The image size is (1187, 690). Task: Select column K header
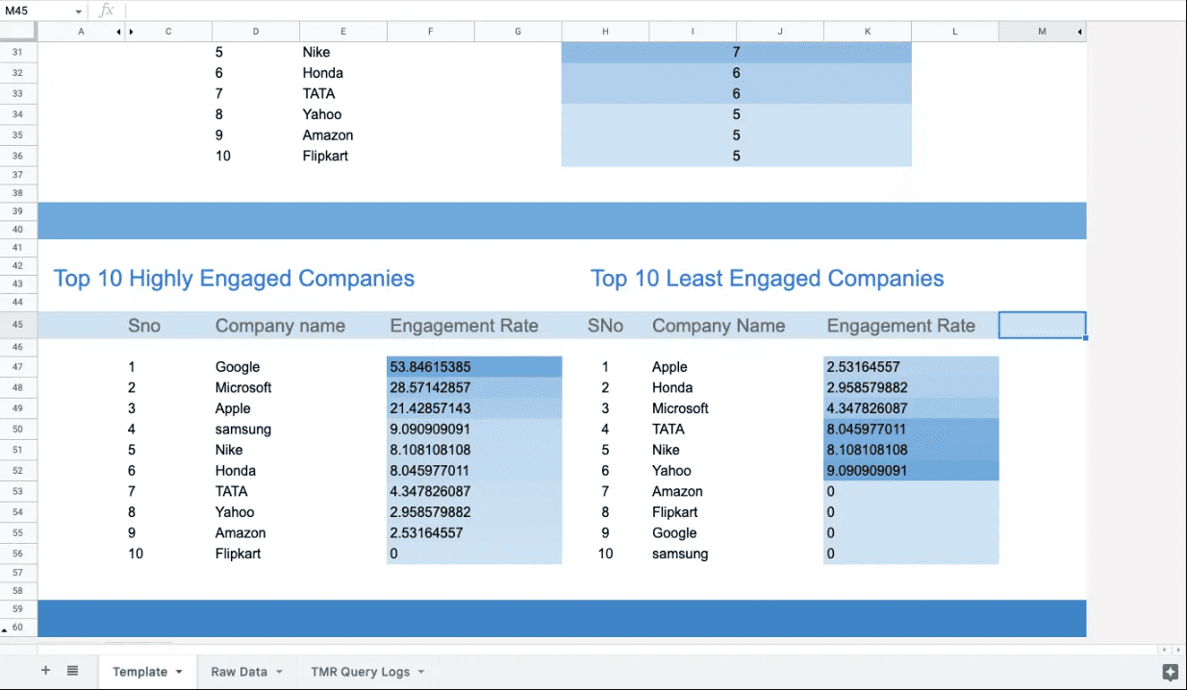pos(868,32)
